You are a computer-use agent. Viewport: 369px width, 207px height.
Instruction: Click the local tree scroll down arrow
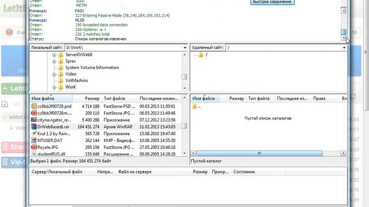[184, 88]
